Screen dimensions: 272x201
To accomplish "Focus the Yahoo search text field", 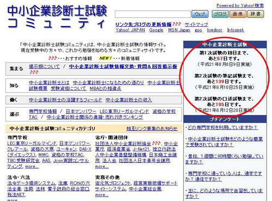I will coord(153,14).
